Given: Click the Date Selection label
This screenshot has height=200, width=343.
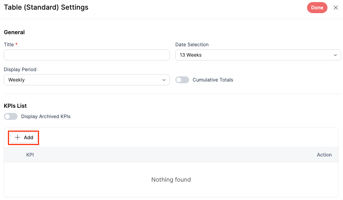Looking at the screenshot, I should pos(192,45).
